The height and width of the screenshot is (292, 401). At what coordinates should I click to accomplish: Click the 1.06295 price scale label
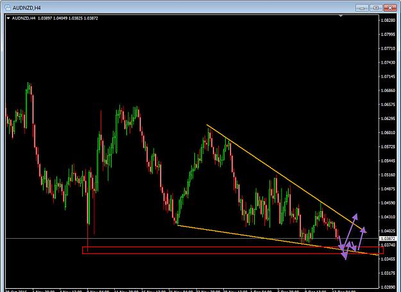tap(388, 118)
